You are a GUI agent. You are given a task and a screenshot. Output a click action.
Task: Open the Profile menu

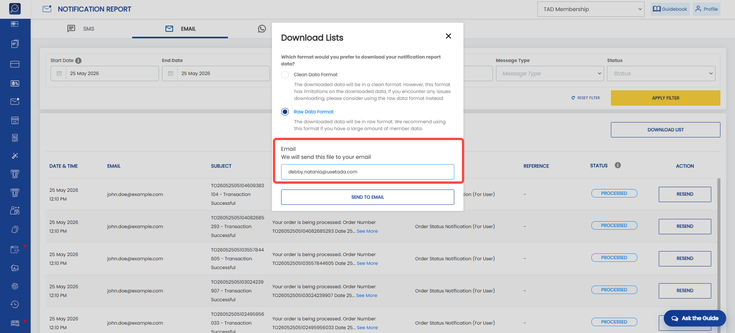(x=707, y=9)
